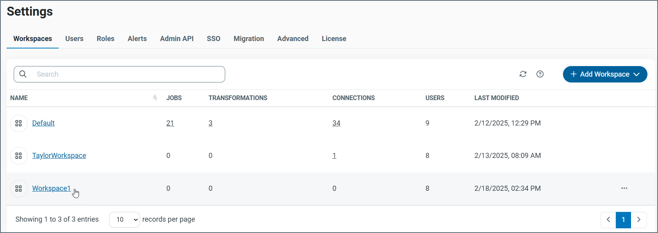The image size is (658, 233).
Task: Go to the next page arrow
Action: [638, 220]
